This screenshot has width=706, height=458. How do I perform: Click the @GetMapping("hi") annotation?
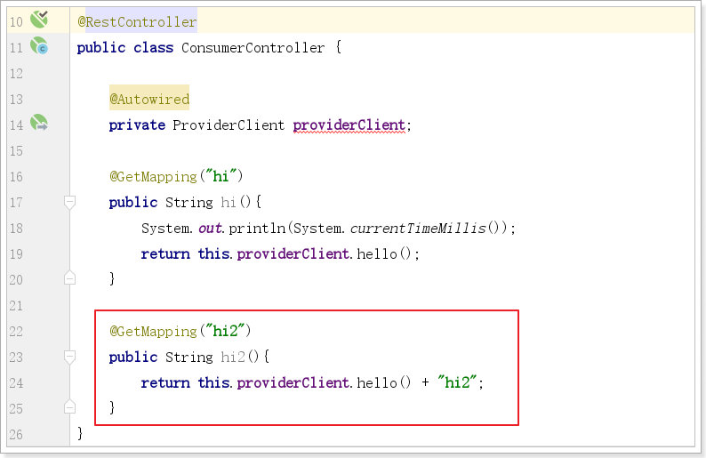tap(176, 176)
